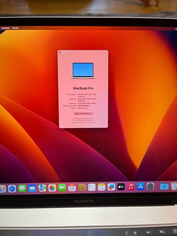Open the Messages app in Dock
This screenshot has width=177, height=236.
point(22,188)
